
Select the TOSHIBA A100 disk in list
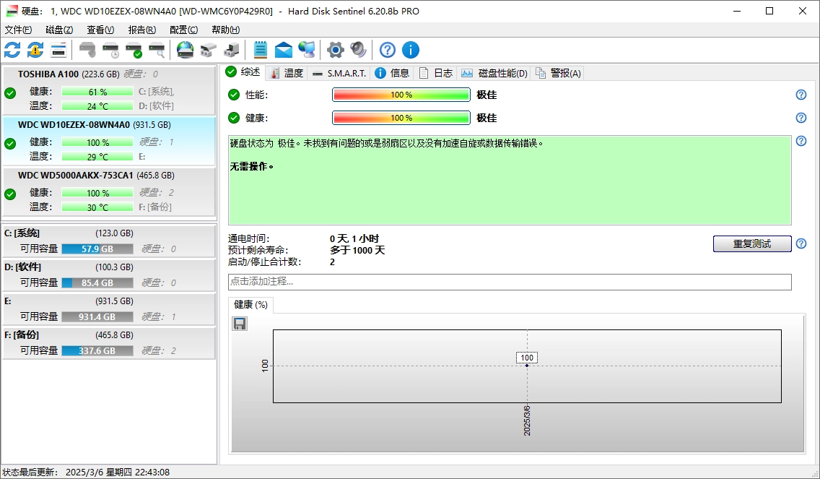108,90
